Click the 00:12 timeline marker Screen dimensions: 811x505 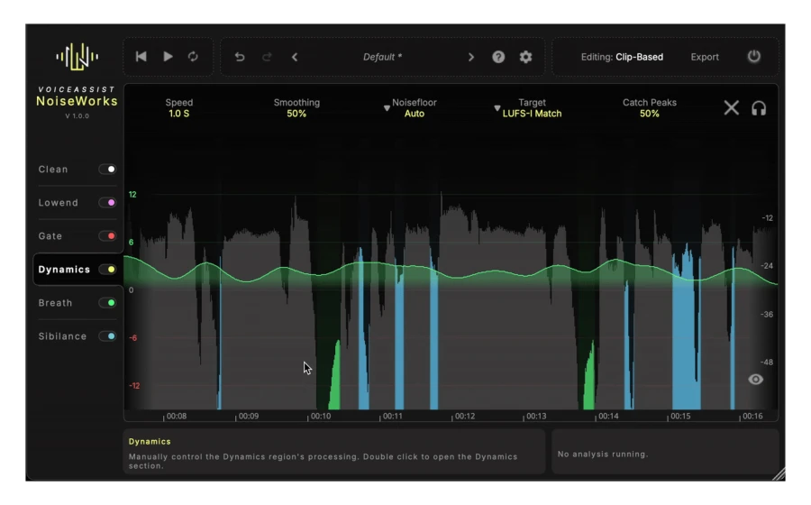[464, 416]
